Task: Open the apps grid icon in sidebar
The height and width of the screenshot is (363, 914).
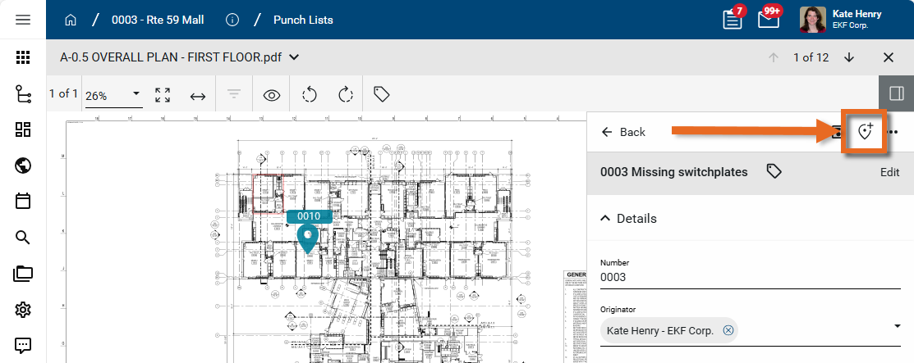Action: pos(23,57)
